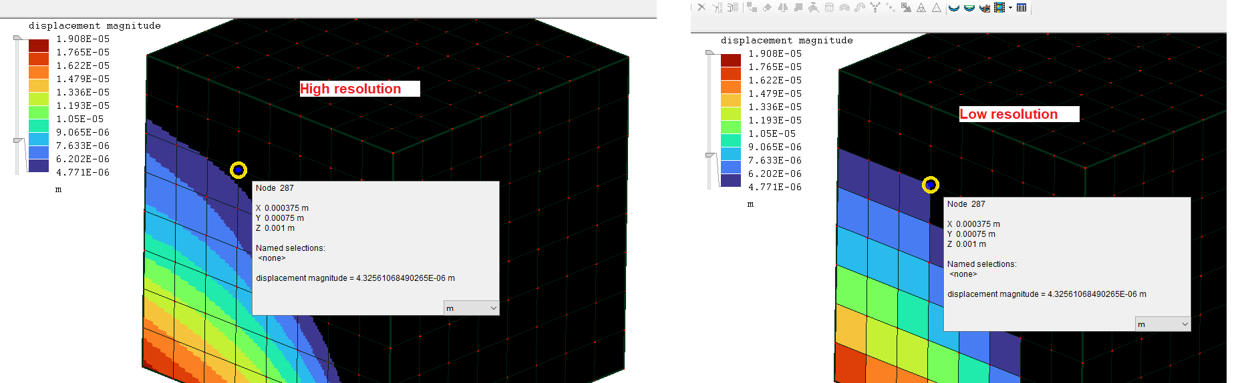
Task: Click the result icon with eye overlay
Action: pos(985,8)
